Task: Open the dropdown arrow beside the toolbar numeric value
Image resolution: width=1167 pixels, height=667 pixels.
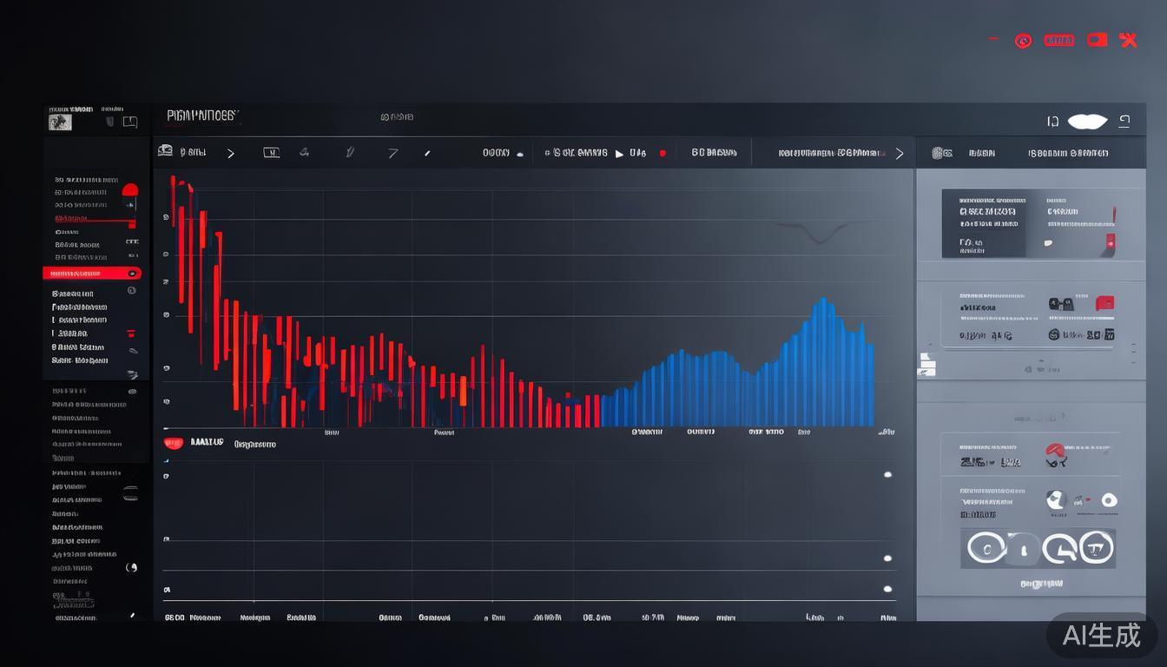Action: 520,154
